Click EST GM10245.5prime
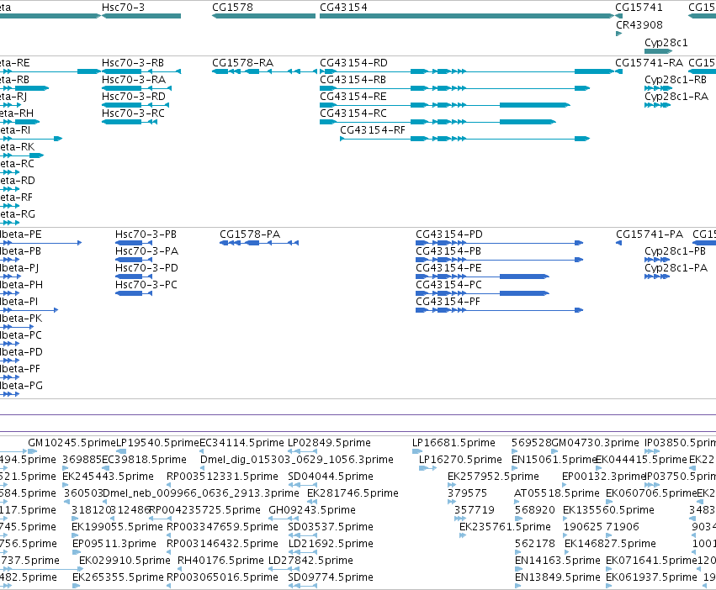Image resolution: width=716 pixels, height=590 pixels. coord(33,451)
